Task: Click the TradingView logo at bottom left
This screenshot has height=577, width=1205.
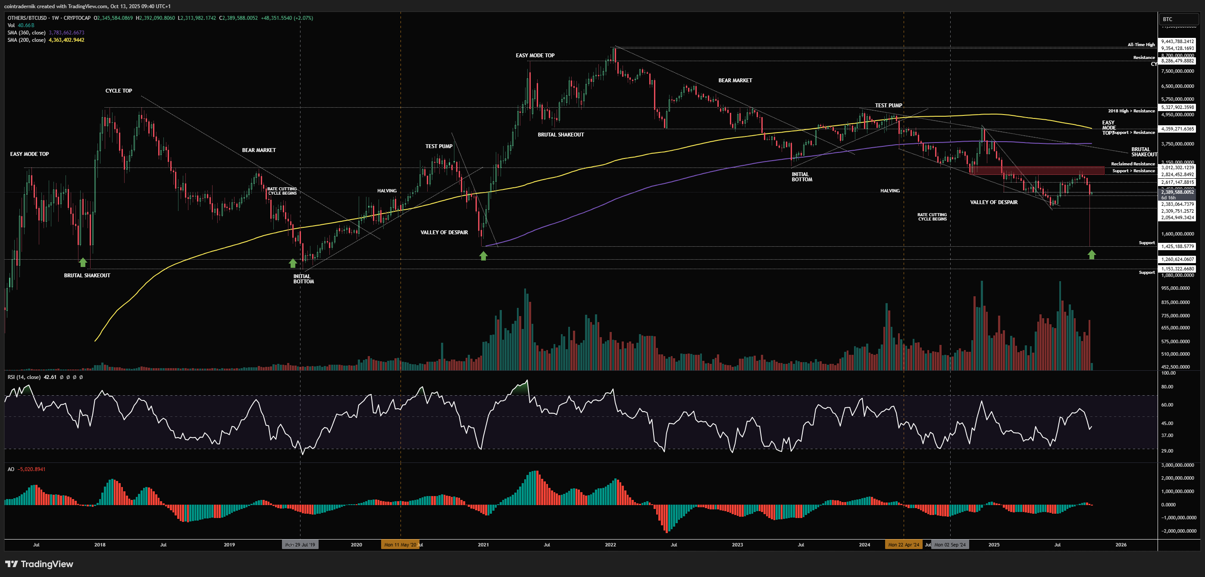Action: tap(39, 564)
